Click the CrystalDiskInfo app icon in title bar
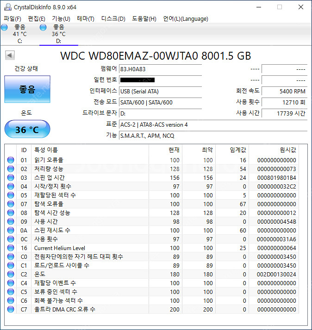This screenshot has height=330, width=312. click(x=8, y=7)
